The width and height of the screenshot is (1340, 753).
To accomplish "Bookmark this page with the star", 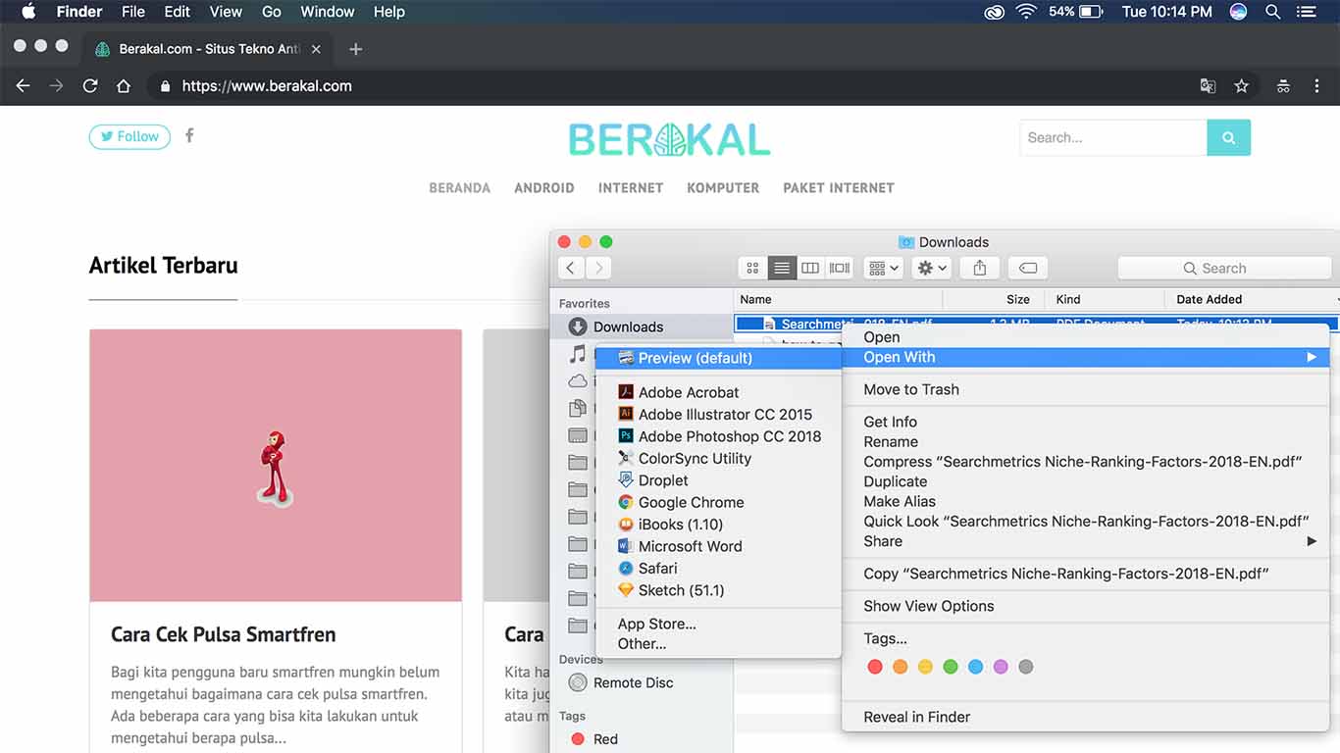I will pyautogui.click(x=1241, y=86).
